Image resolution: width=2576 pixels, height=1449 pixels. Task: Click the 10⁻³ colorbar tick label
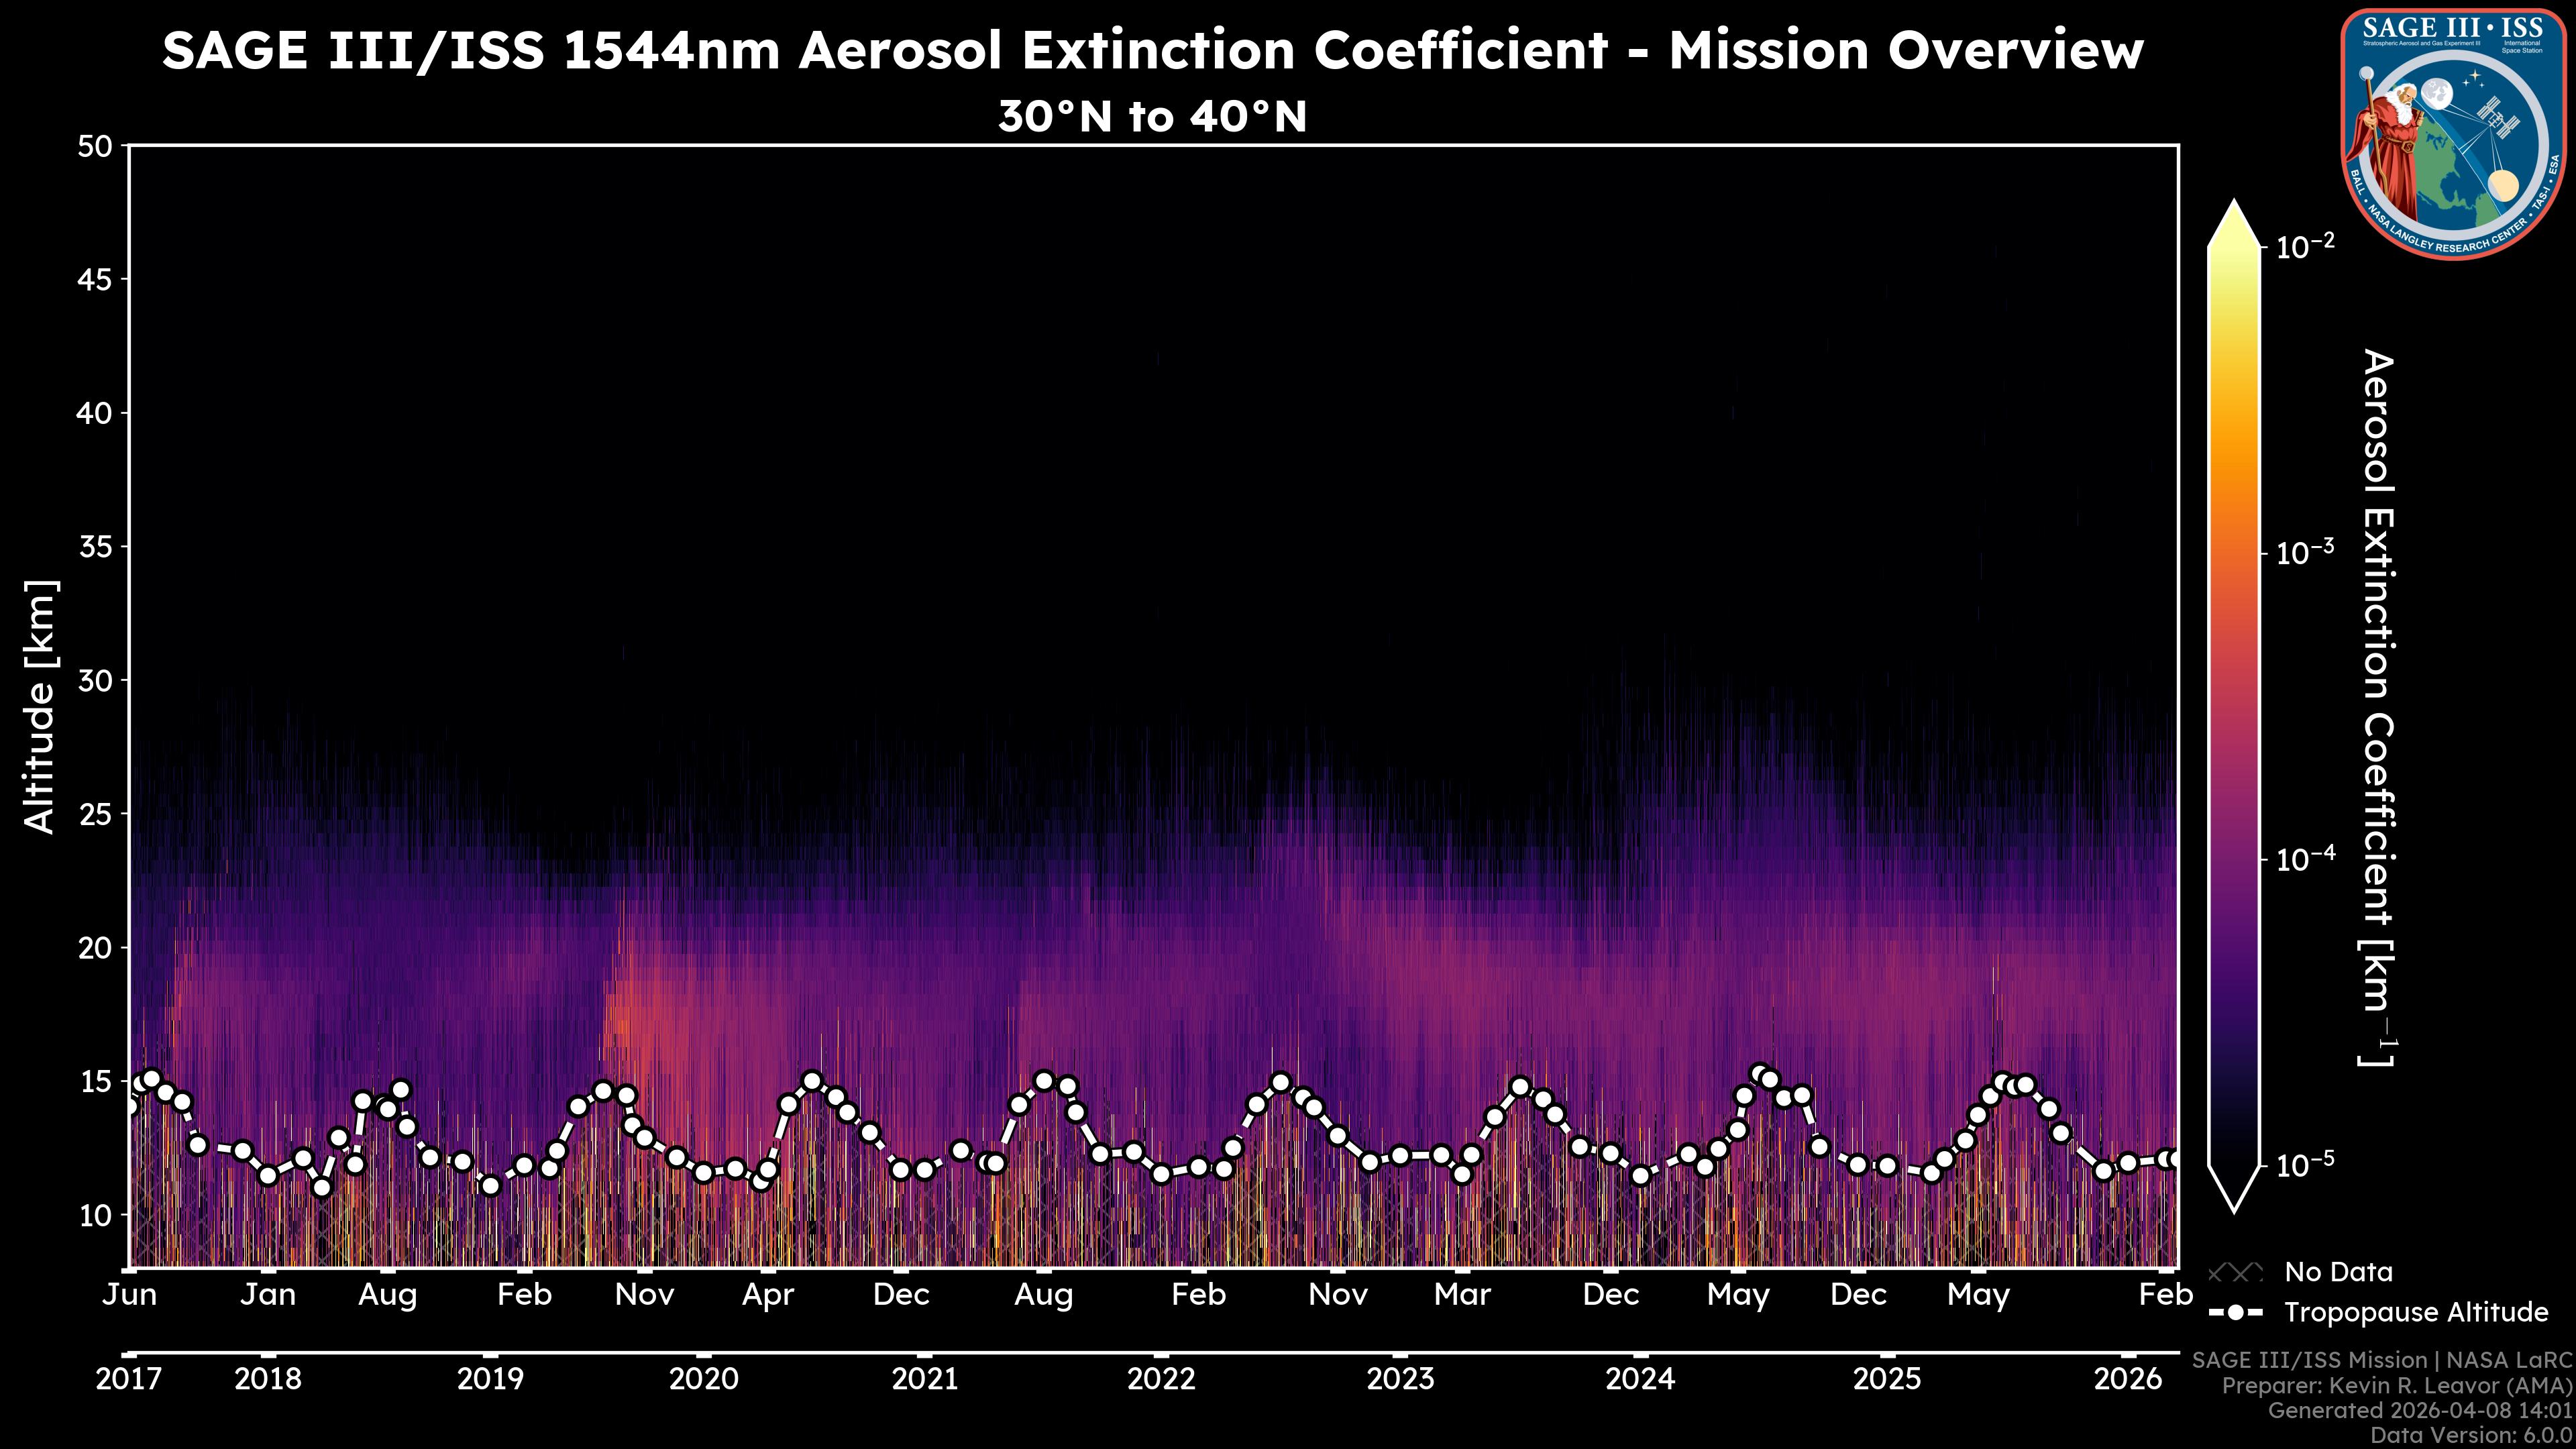pos(2304,553)
